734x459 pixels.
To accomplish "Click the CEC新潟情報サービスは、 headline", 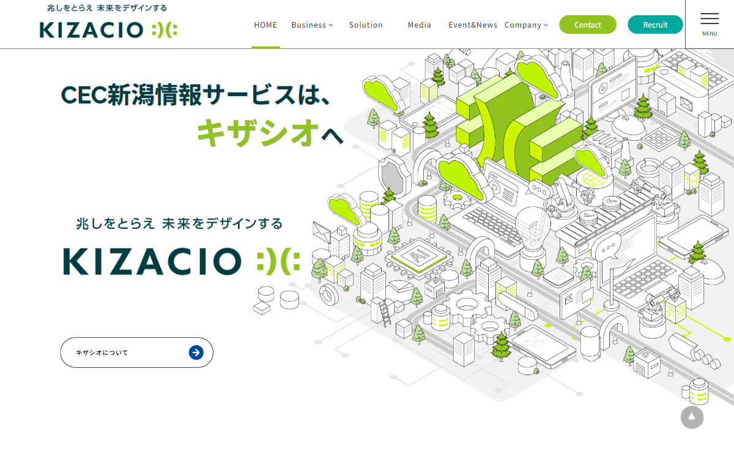I will pos(196,95).
